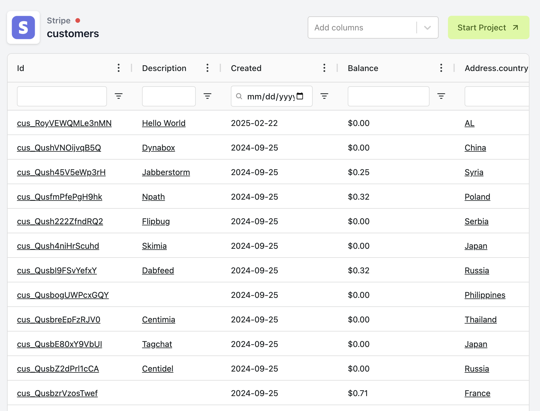Image resolution: width=540 pixels, height=411 pixels.
Task: Select the Balance column header
Action: [x=363, y=68]
